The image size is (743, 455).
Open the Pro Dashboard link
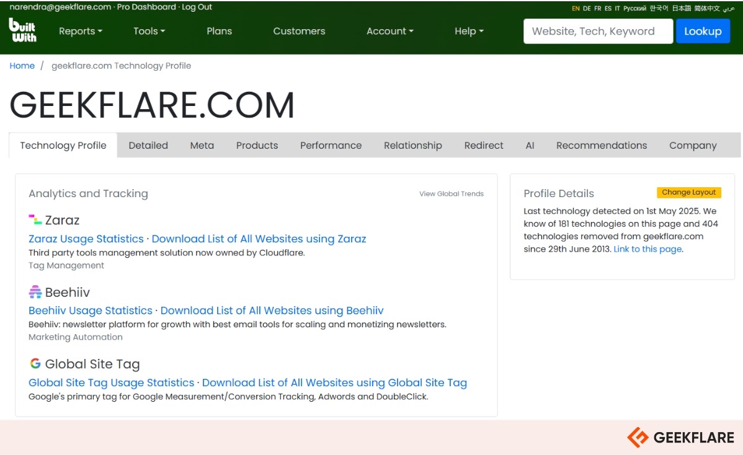(x=146, y=7)
